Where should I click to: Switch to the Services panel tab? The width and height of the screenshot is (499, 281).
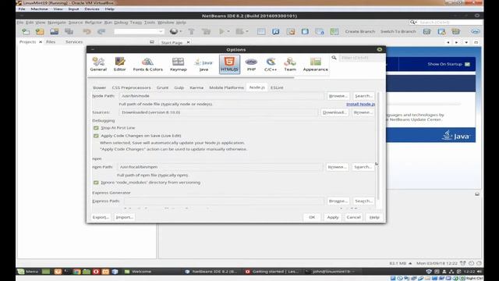[74, 41]
